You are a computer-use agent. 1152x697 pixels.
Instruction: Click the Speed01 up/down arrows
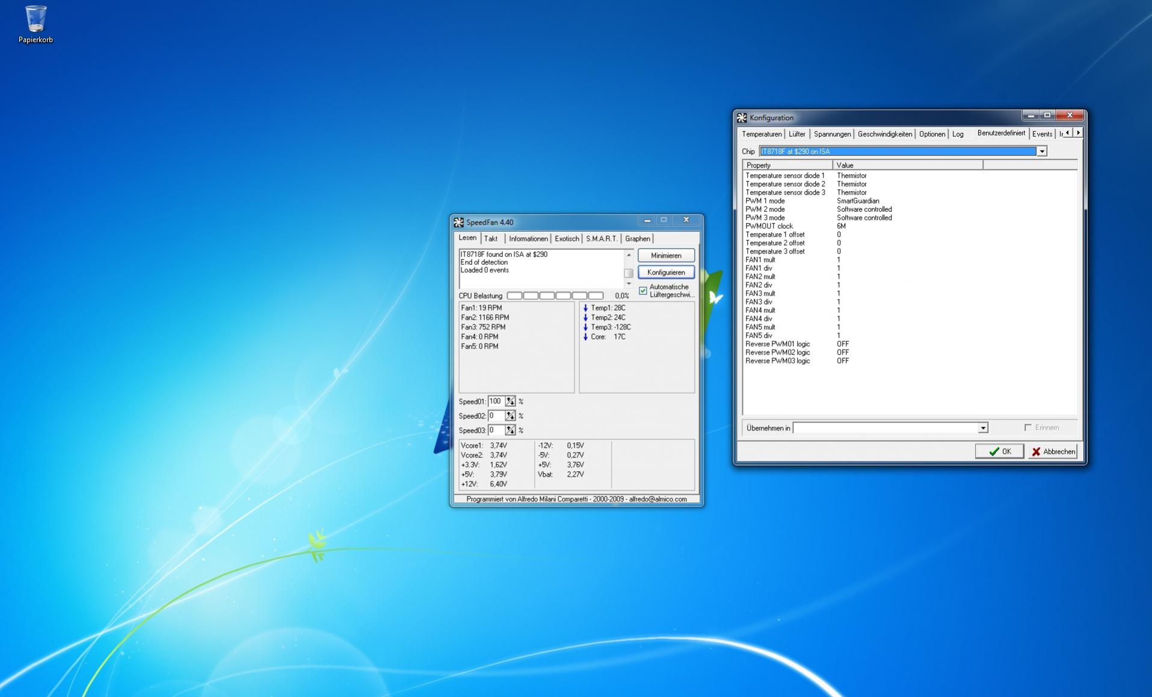[x=510, y=401]
